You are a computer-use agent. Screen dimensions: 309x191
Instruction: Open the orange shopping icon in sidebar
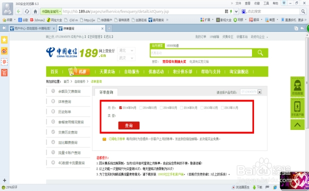click(x=4, y=72)
